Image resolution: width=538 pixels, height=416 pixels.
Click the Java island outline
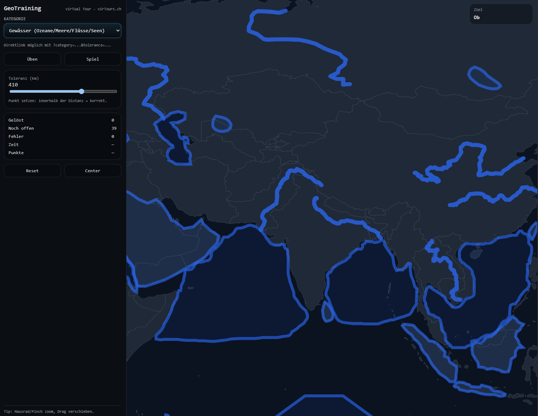click(x=479, y=389)
